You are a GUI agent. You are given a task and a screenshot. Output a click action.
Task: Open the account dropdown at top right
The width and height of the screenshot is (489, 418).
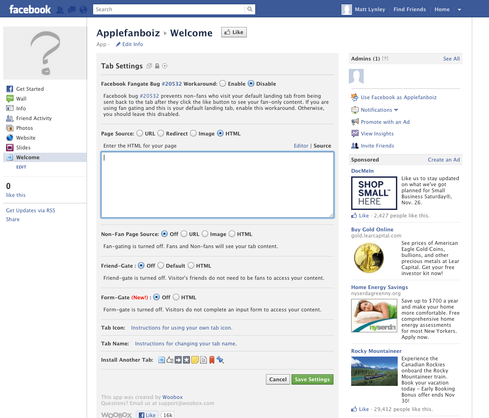pyautogui.click(x=459, y=9)
